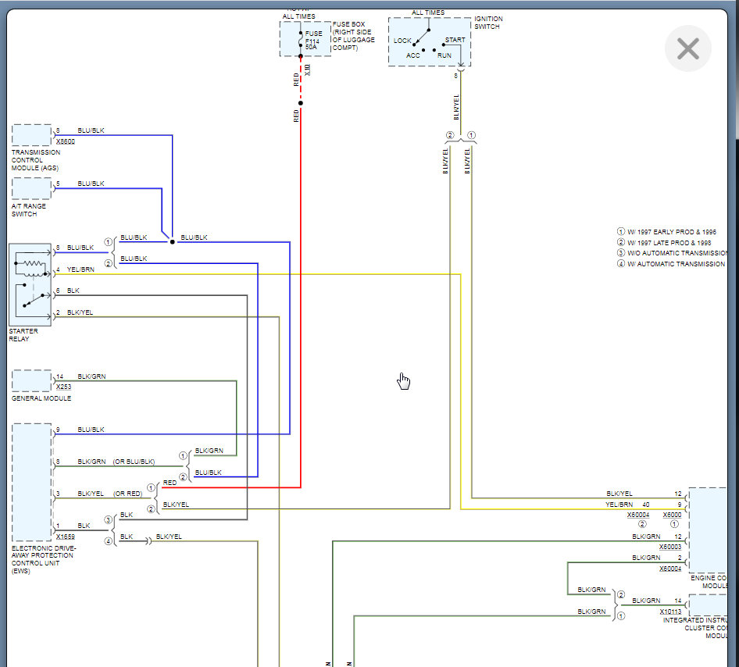The width and height of the screenshot is (739, 667).
Task: Click the X10113 connector label
Action: click(x=670, y=612)
